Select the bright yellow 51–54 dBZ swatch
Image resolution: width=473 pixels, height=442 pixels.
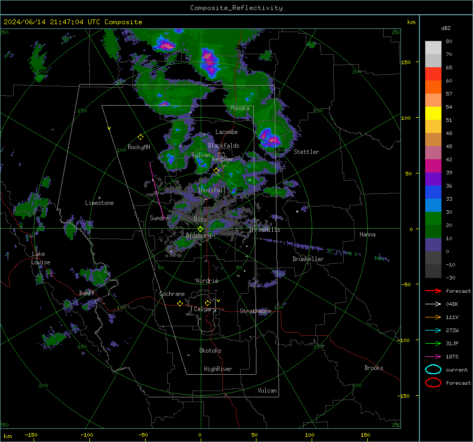(x=433, y=114)
